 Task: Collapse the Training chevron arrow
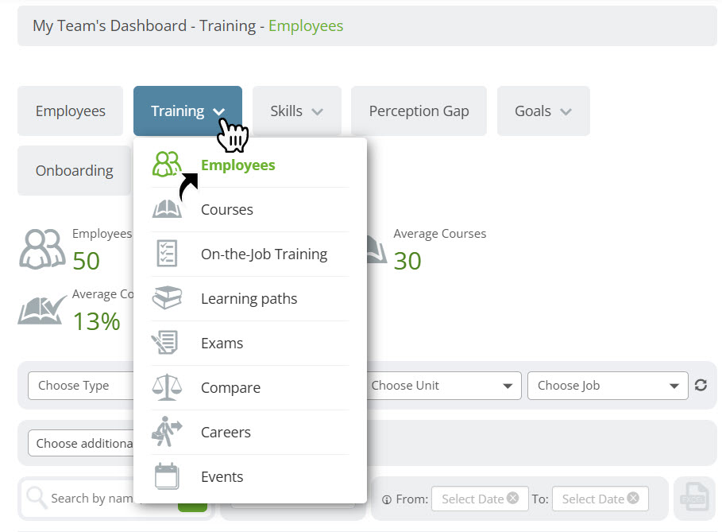(218, 111)
